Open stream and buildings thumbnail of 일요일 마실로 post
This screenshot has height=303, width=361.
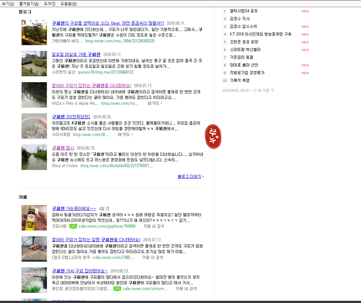(x=34, y=64)
